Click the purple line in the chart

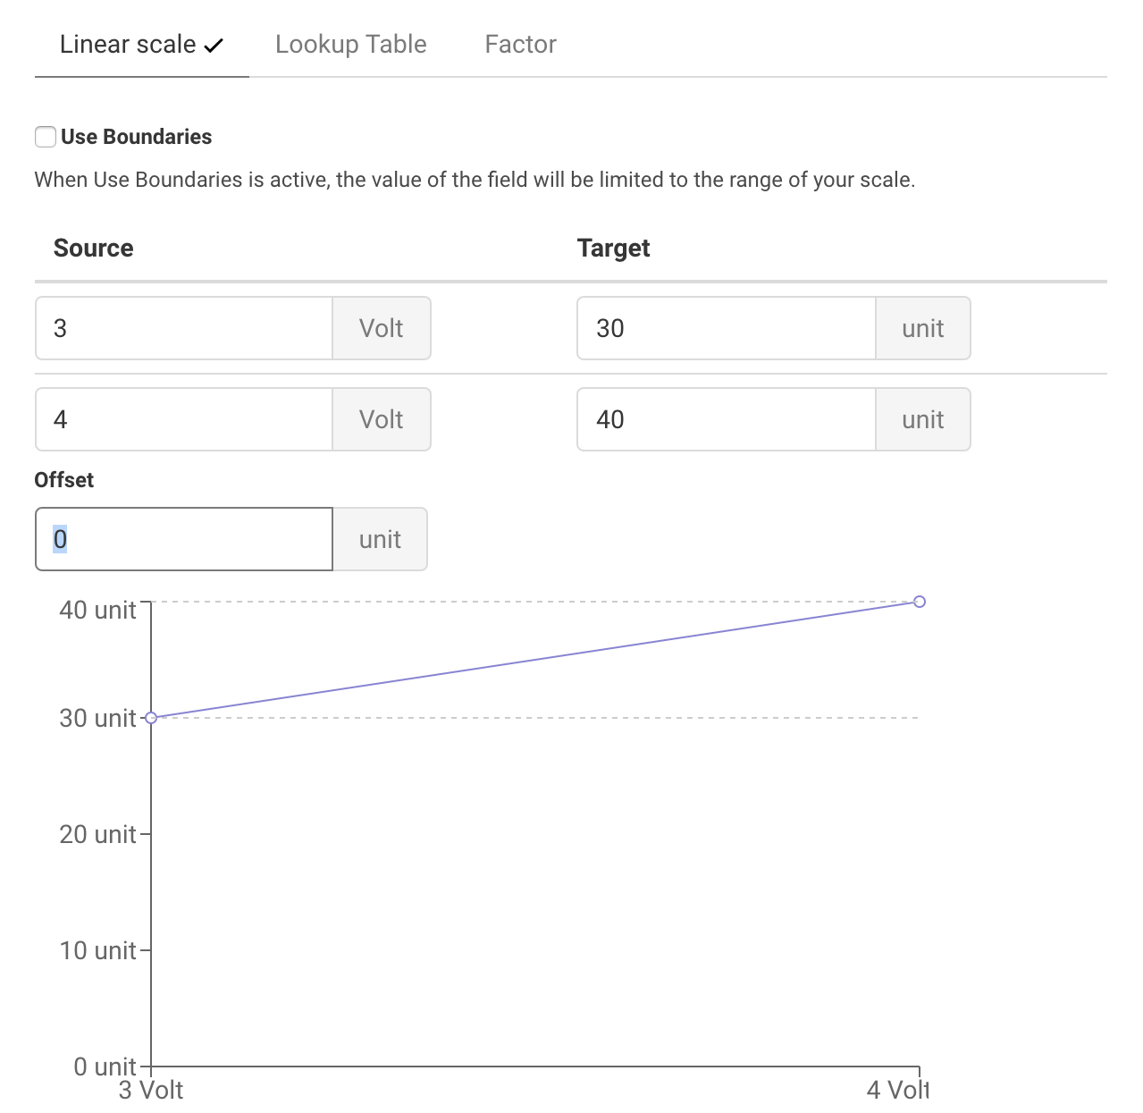coord(535,660)
